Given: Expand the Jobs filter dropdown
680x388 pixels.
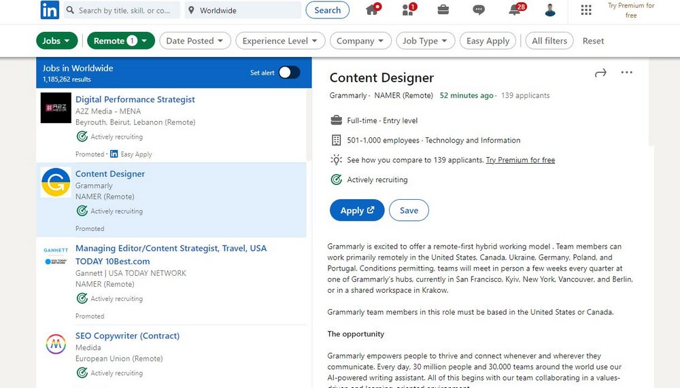Looking at the screenshot, I should click(x=57, y=41).
